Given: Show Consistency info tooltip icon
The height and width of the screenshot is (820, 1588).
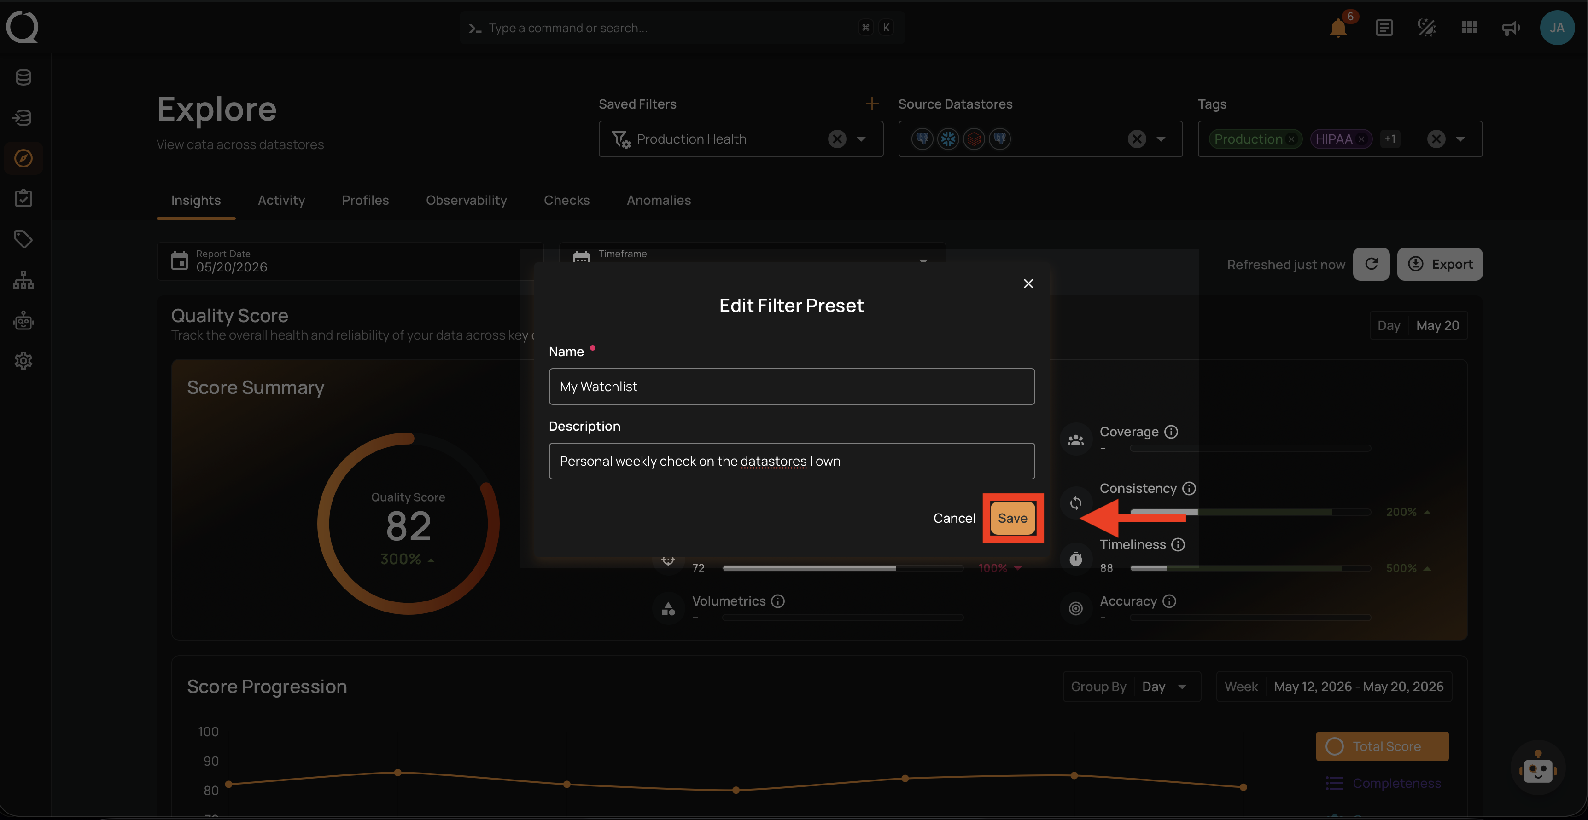Looking at the screenshot, I should click(1189, 489).
